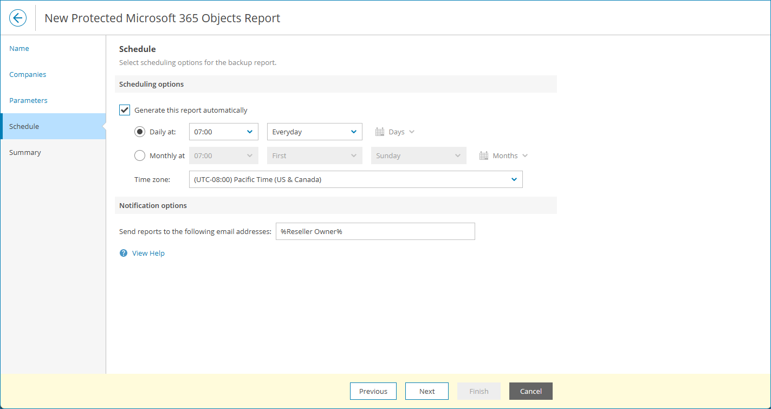The image size is (771, 409).
Task: Open the View Help link
Action: coord(147,252)
